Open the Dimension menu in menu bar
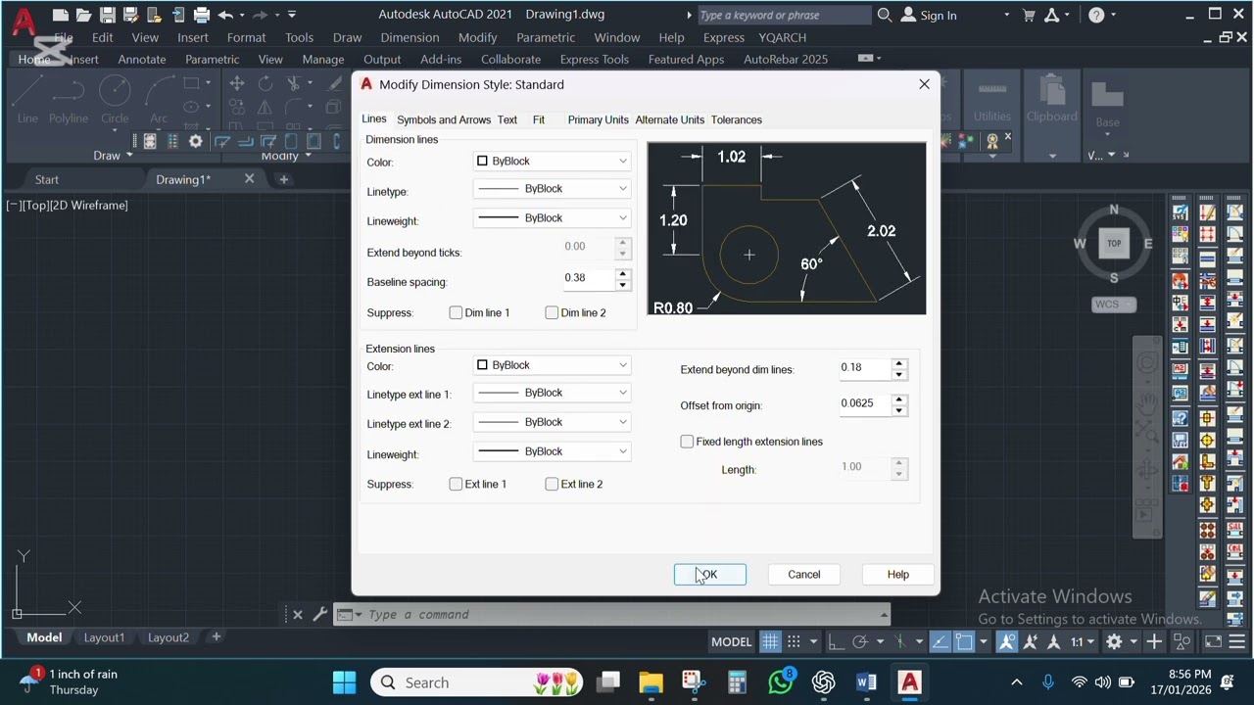This screenshot has height=705, width=1254. click(x=410, y=37)
